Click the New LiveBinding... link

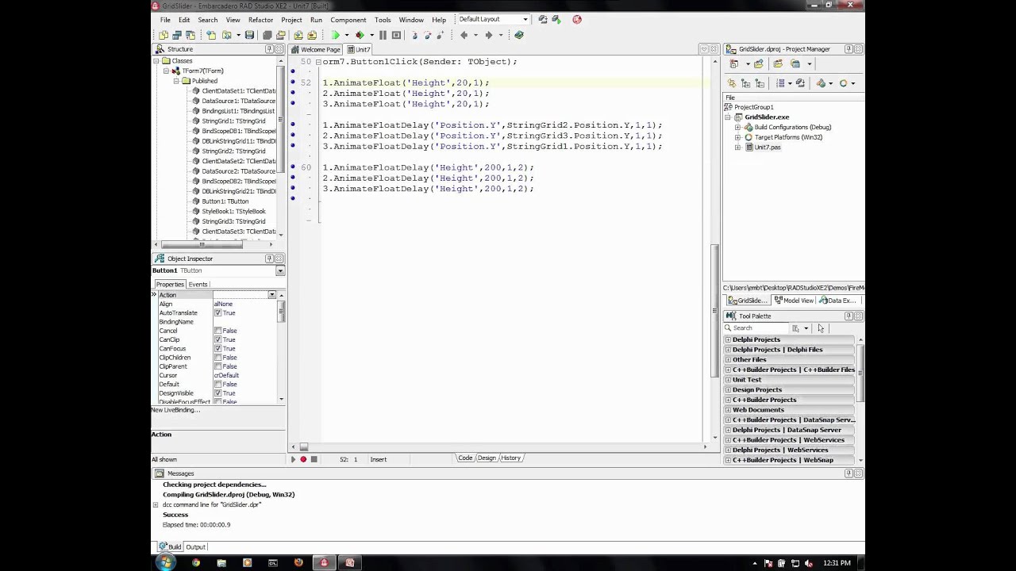(176, 410)
